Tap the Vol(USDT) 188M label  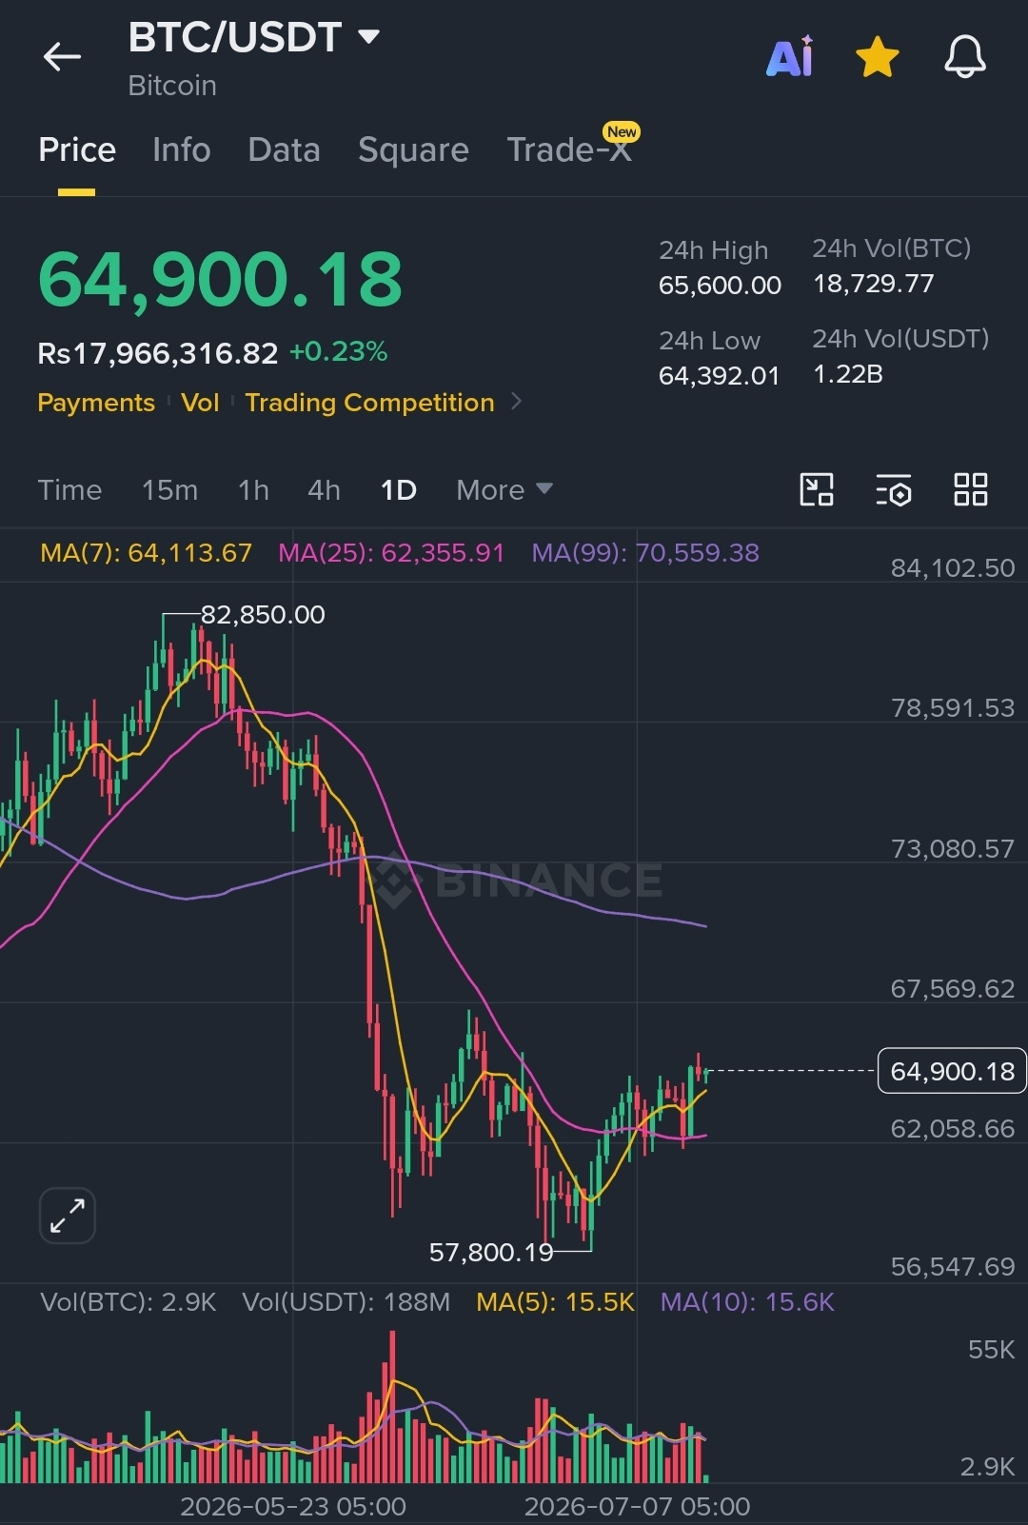click(346, 1301)
